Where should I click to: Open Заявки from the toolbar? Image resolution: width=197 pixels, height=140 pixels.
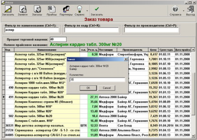click(x=23, y=9)
